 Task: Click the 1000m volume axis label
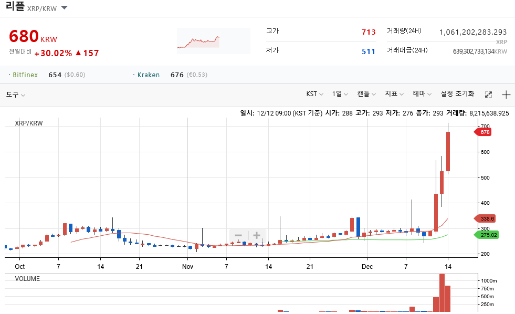[489, 280]
